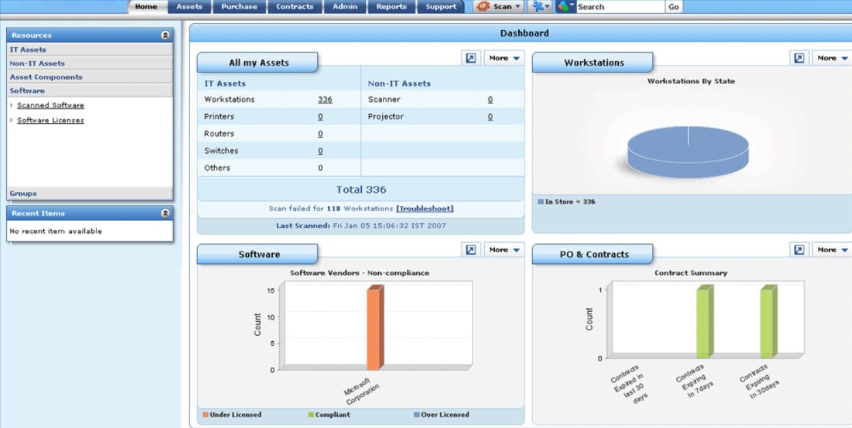Click the Scan gear icon in toolbar
Image resolution: width=852 pixels, height=428 pixels.
(483, 6)
